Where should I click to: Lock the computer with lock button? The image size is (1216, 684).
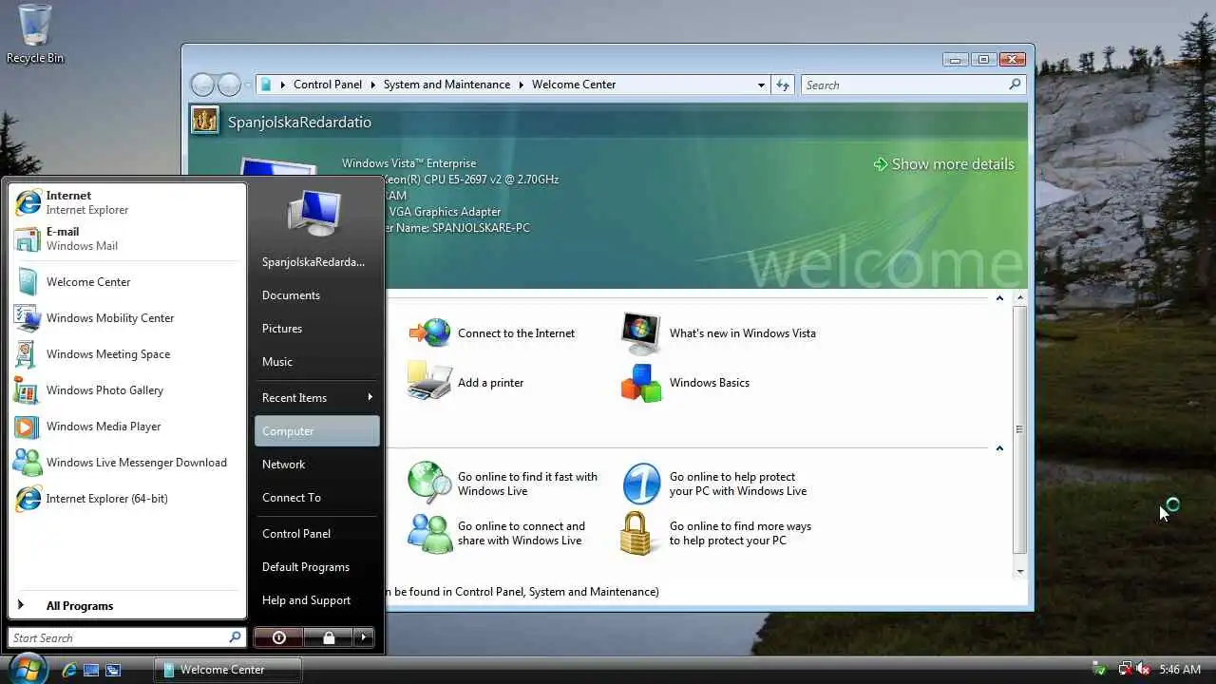(329, 637)
